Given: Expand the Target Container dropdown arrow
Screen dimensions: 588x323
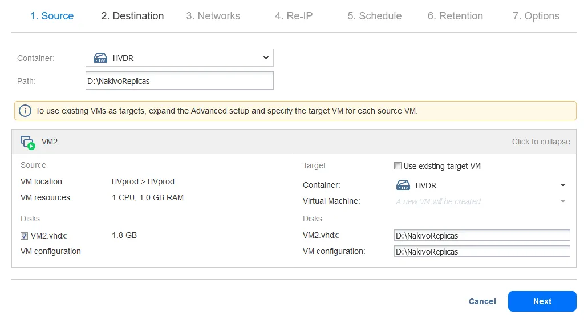Looking at the screenshot, I should (x=563, y=185).
